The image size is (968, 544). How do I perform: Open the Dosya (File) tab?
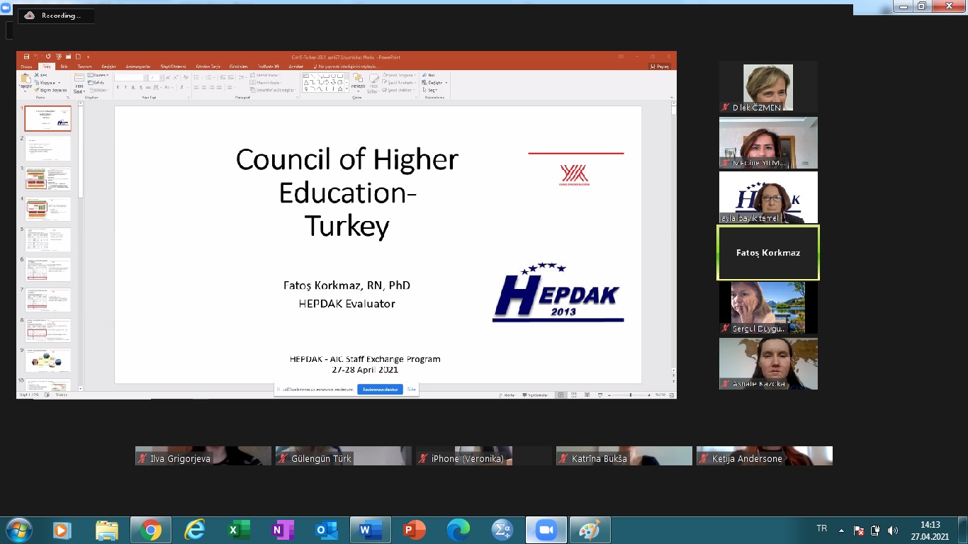point(26,67)
